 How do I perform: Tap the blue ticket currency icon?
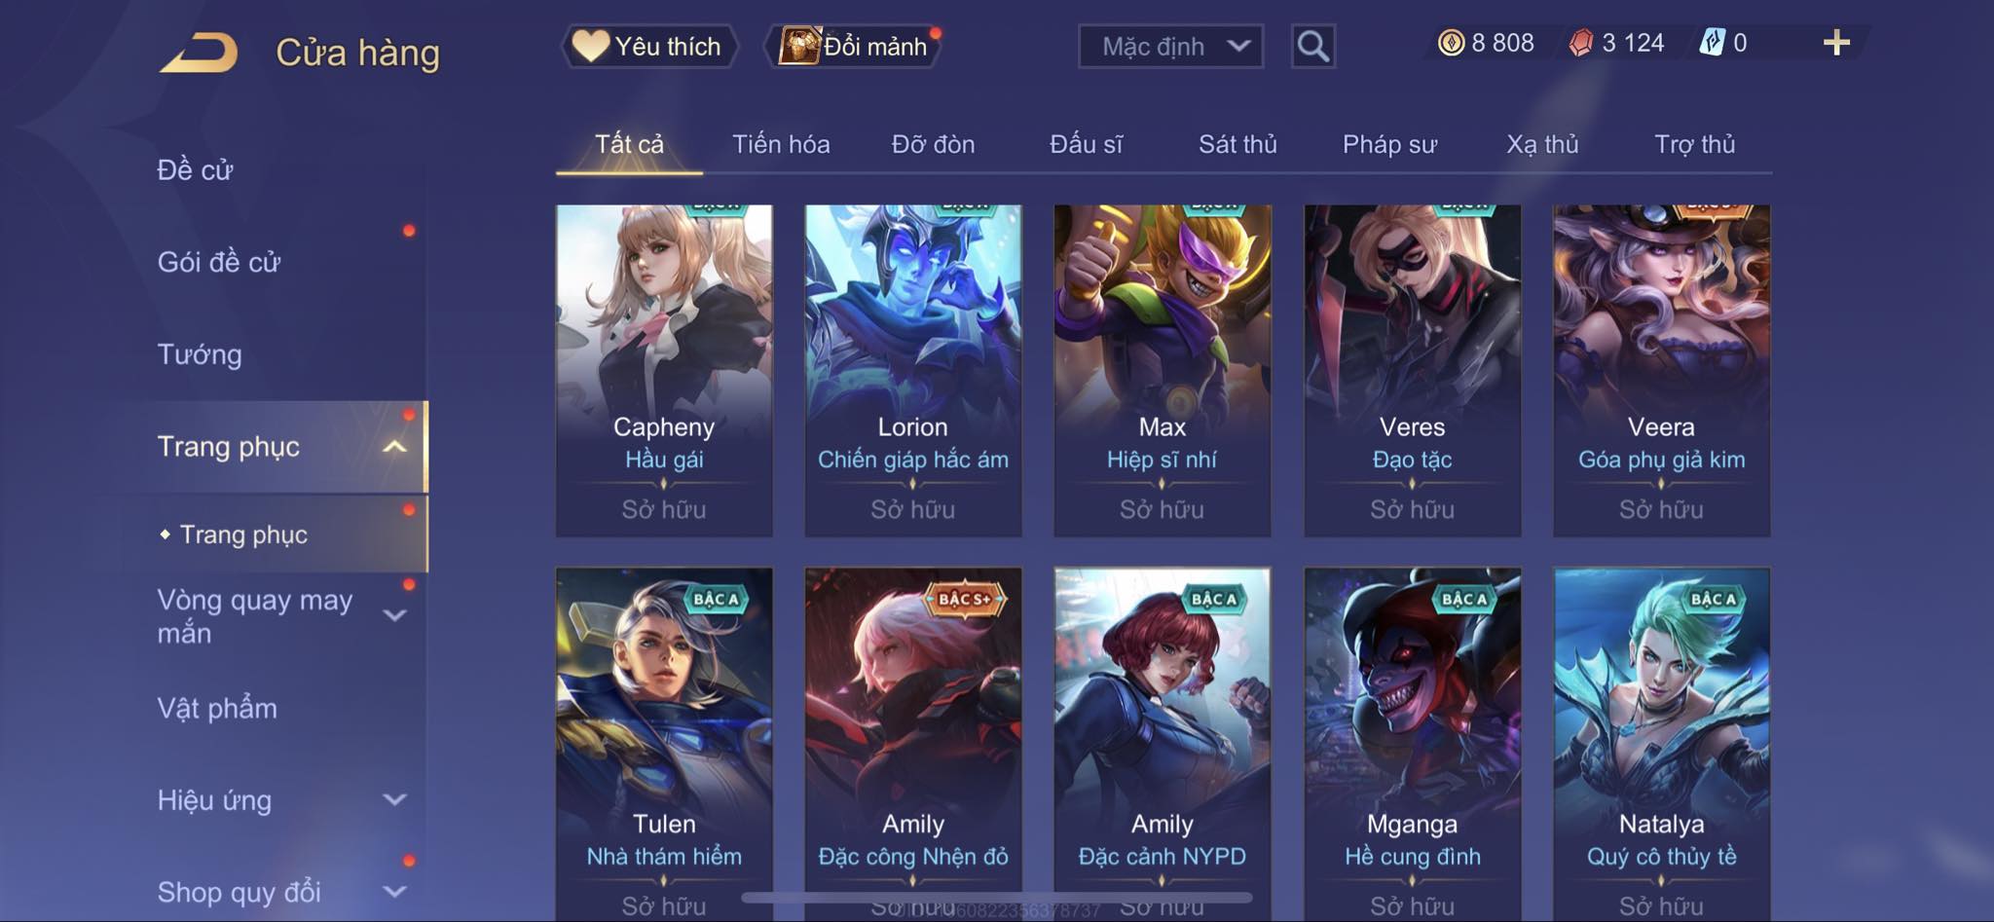(1712, 43)
